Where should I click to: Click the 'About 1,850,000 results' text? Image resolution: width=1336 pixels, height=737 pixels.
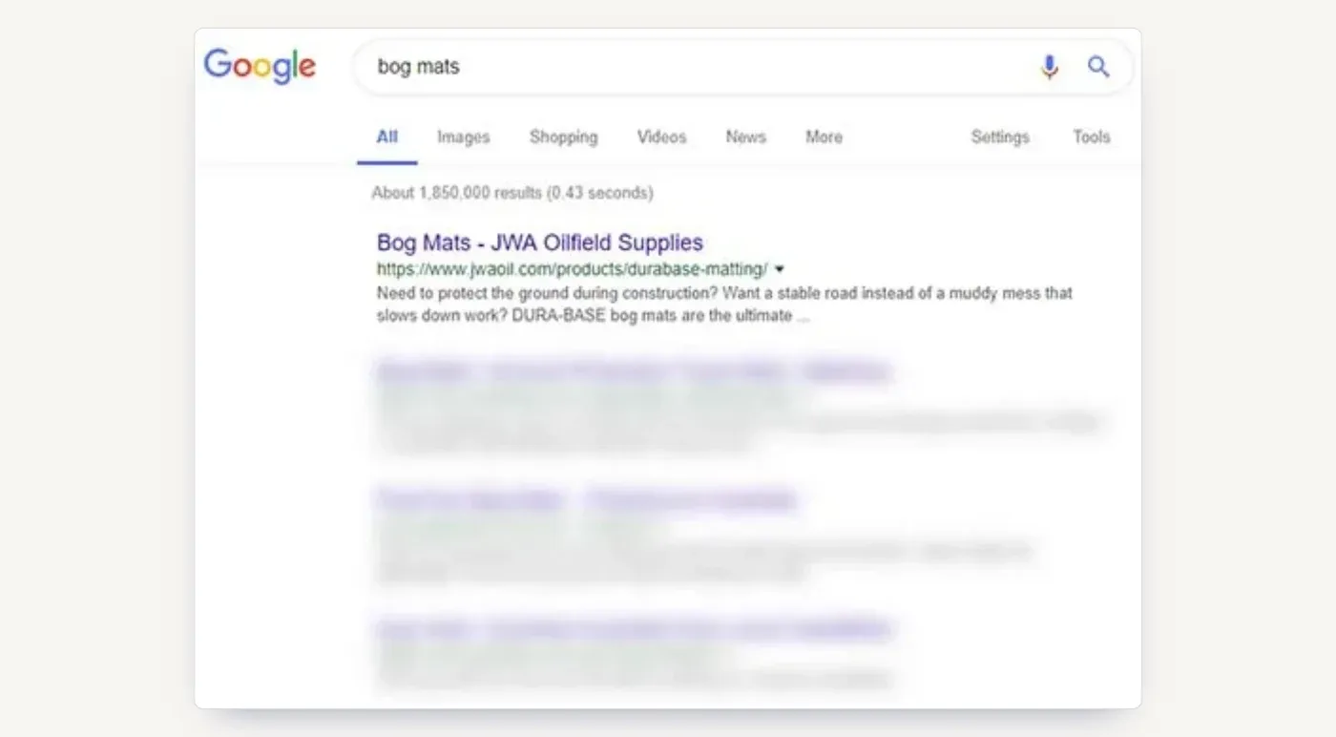click(512, 193)
